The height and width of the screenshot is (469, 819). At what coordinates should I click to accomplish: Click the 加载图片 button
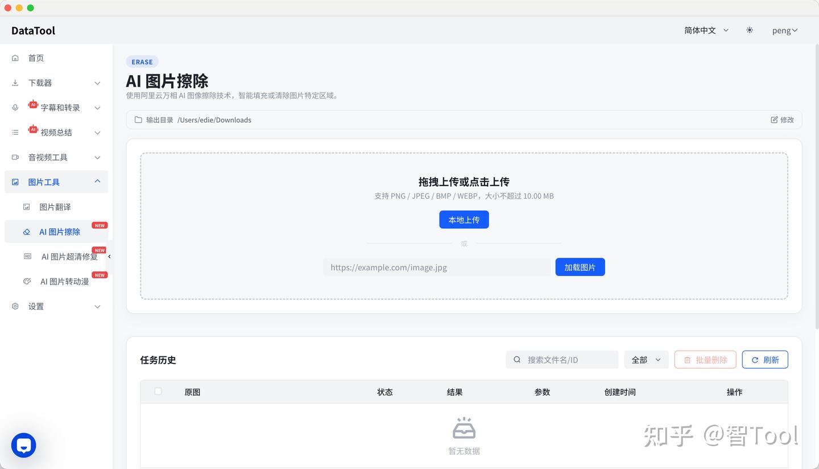coord(580,267)
